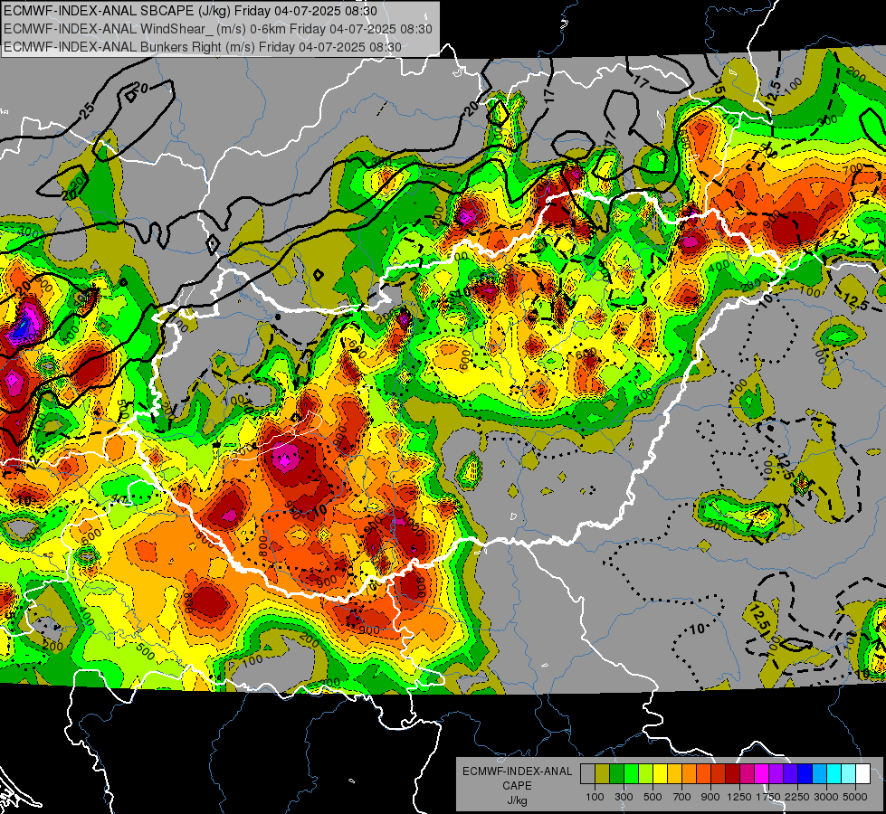Image resolution: width=886 pixels, height=814 pixels.
Task: Click the amber legend swatch left of 700
Action: (x=674, y=774)
